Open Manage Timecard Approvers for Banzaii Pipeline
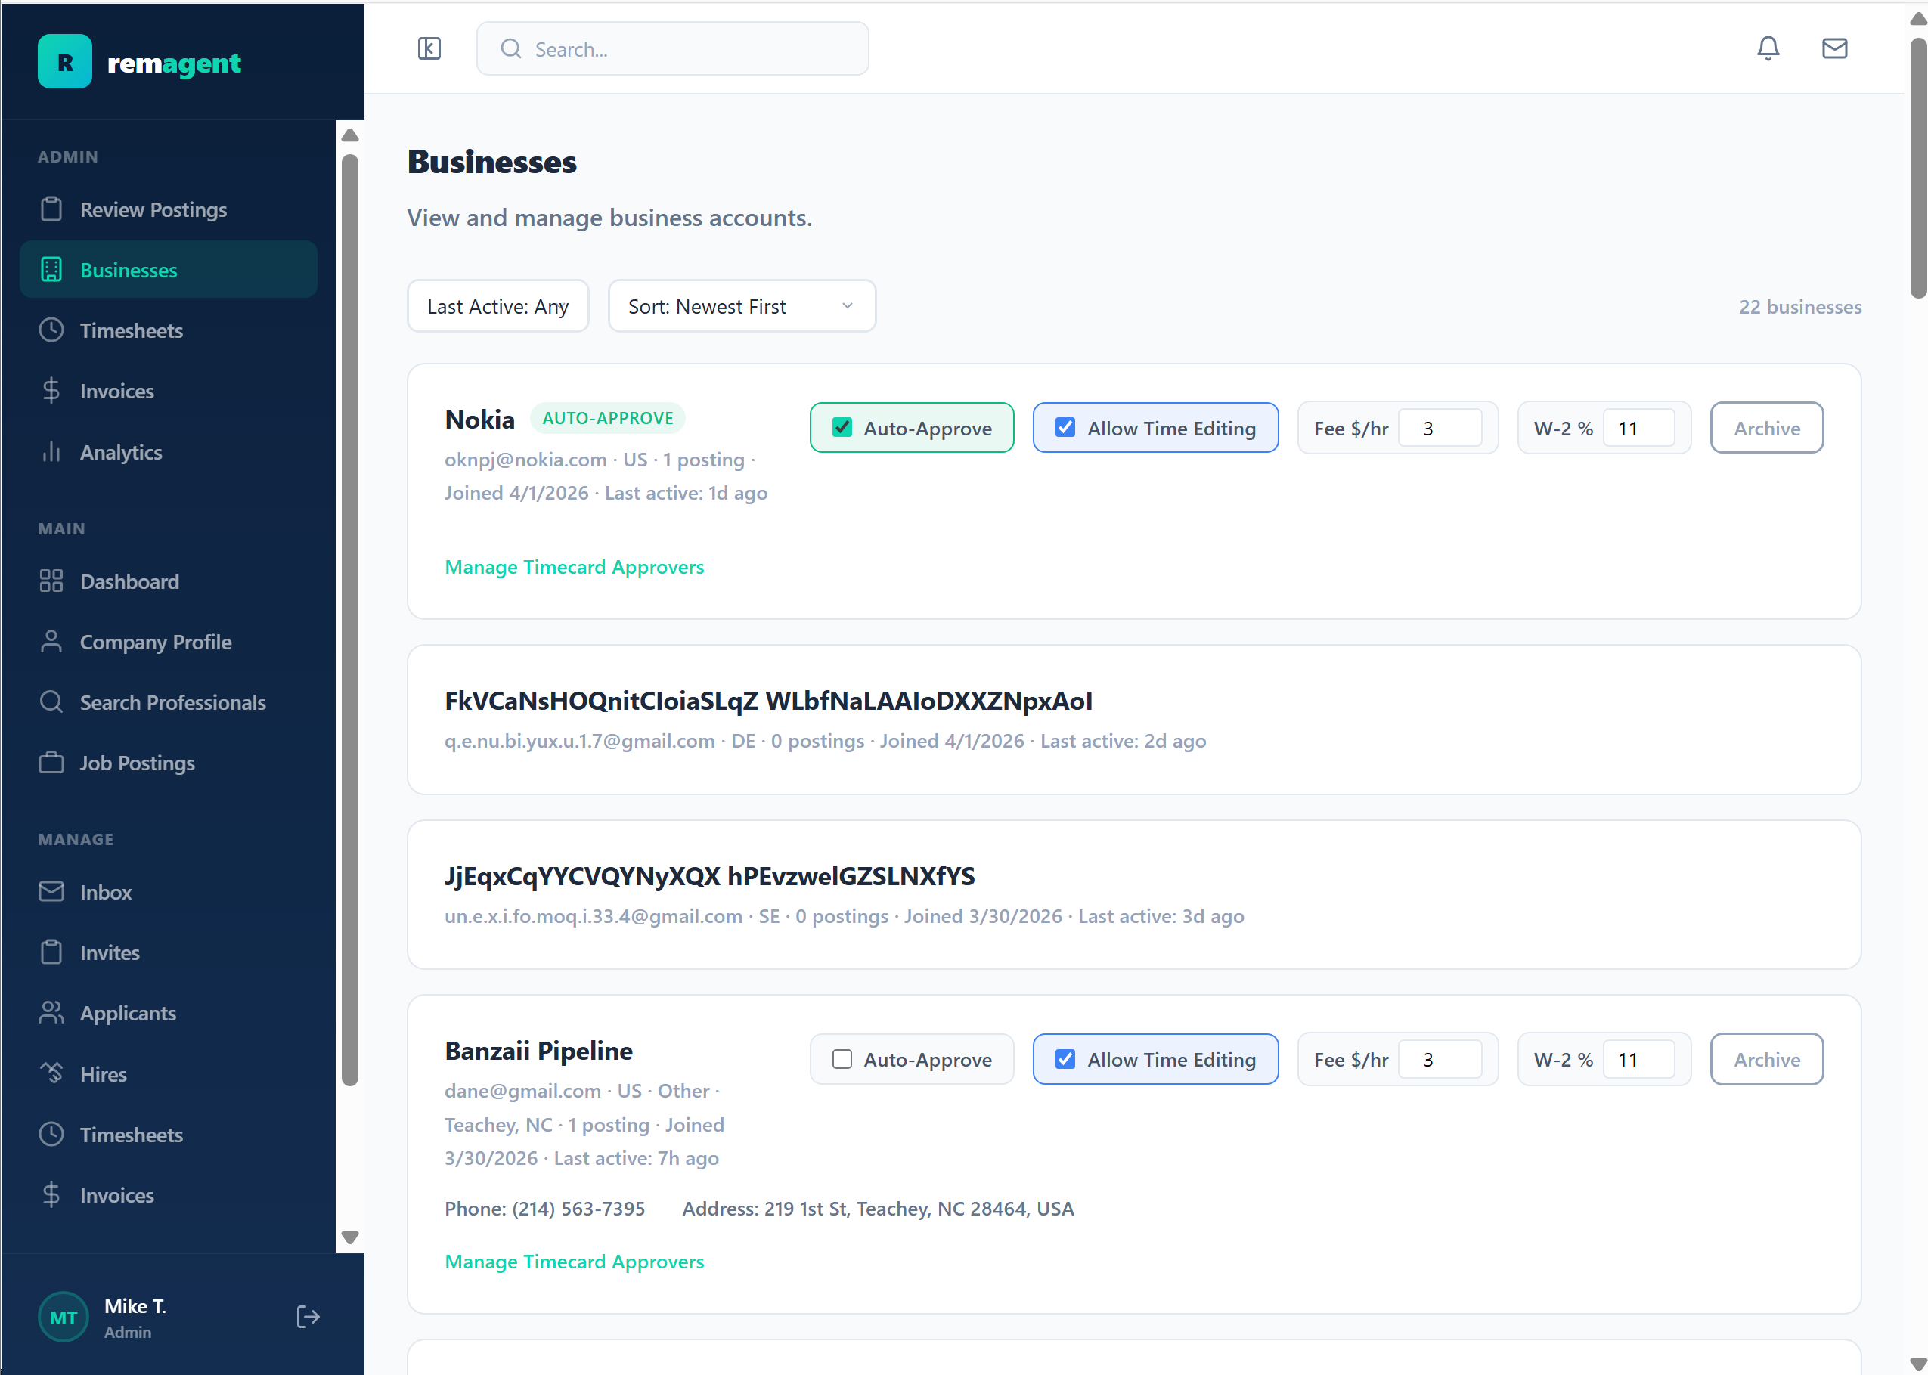Image resolution: width=1928 pixels, height=1375 pixels. [x=574, y=1262]
